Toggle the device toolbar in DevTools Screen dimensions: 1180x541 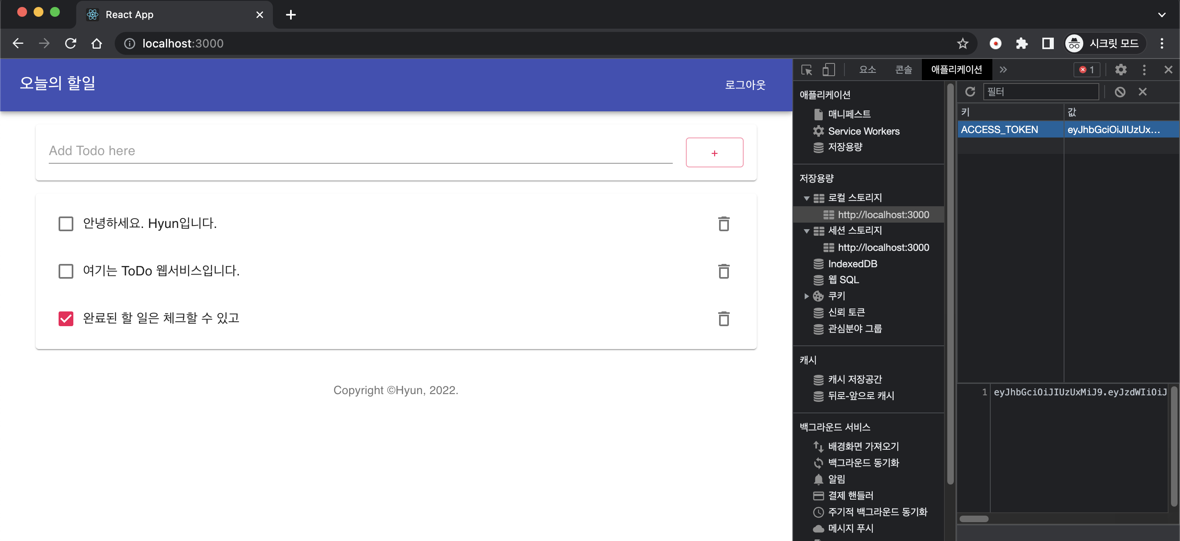coord(828,70)
